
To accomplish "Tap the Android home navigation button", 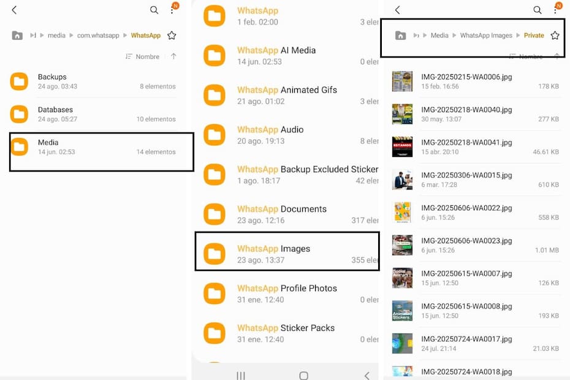I will coord(303,375).
